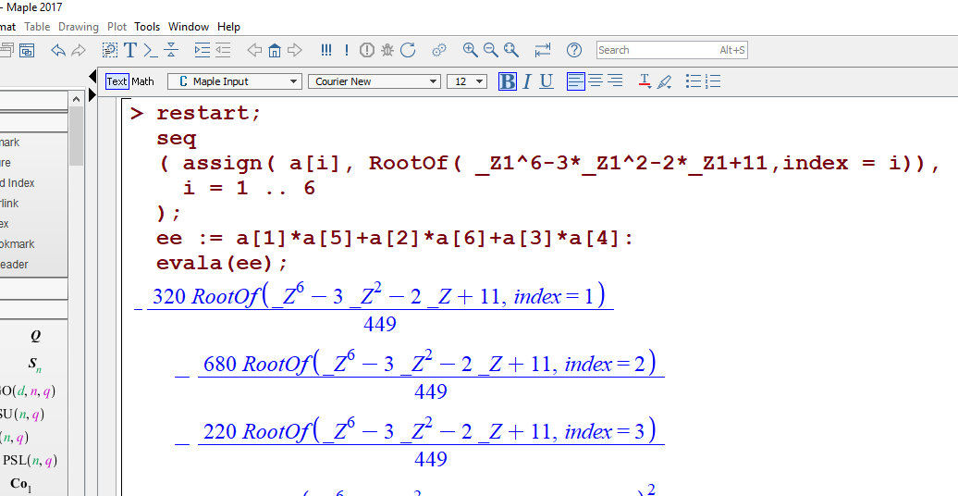Screen dimensions: 958x496
Task: Click the Zoom Out magnifier icon
Action: [x=491, y=50]
